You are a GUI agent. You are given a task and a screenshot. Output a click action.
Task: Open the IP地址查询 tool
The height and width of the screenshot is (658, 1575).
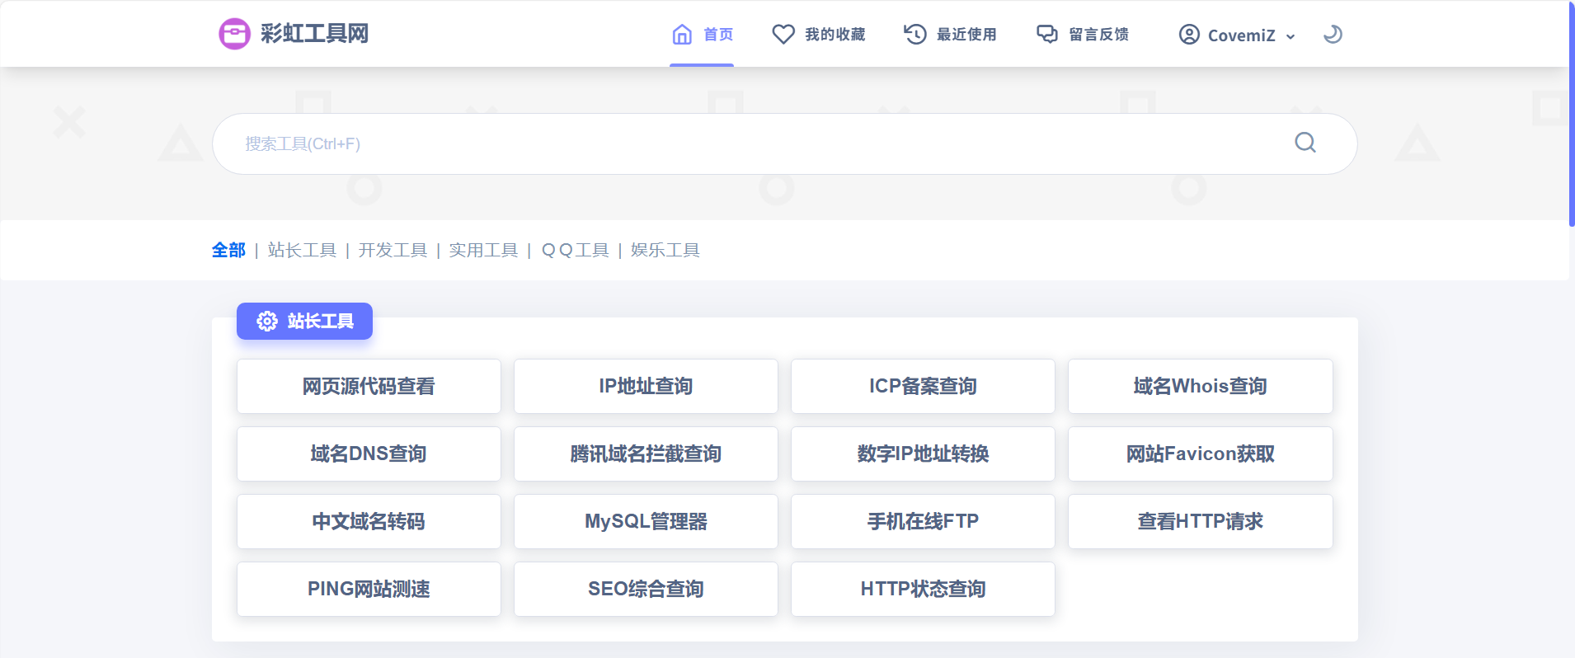tap(646, 386)
